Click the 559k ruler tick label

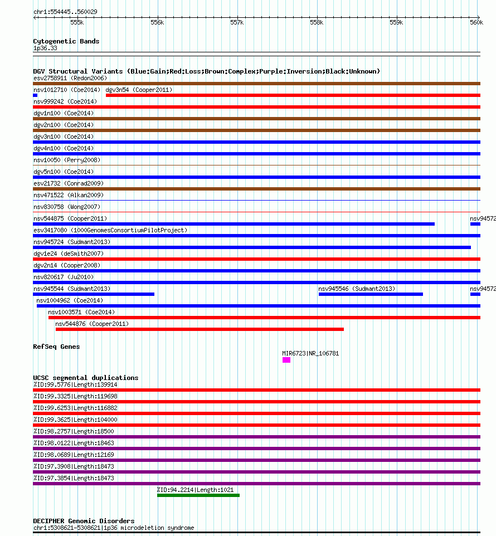(397, 22)
